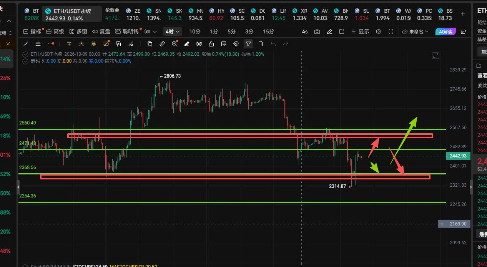
Task: Open the 显示 display options menu
Action: click(361, 32)
